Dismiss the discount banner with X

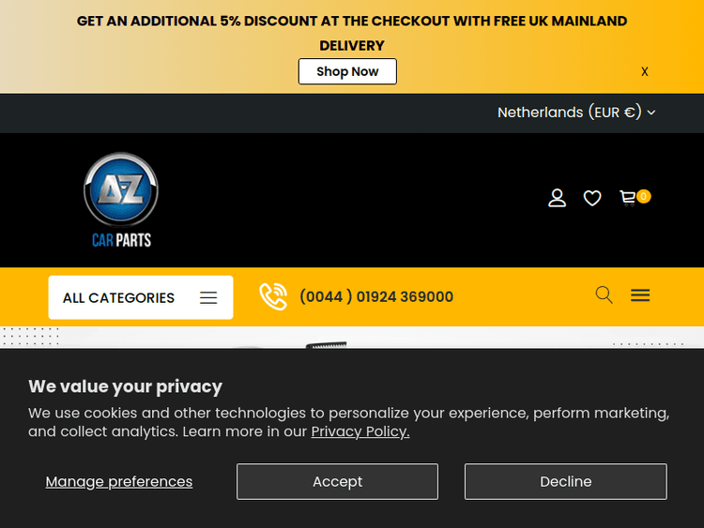pyautogui.click(x=645, y=71)
